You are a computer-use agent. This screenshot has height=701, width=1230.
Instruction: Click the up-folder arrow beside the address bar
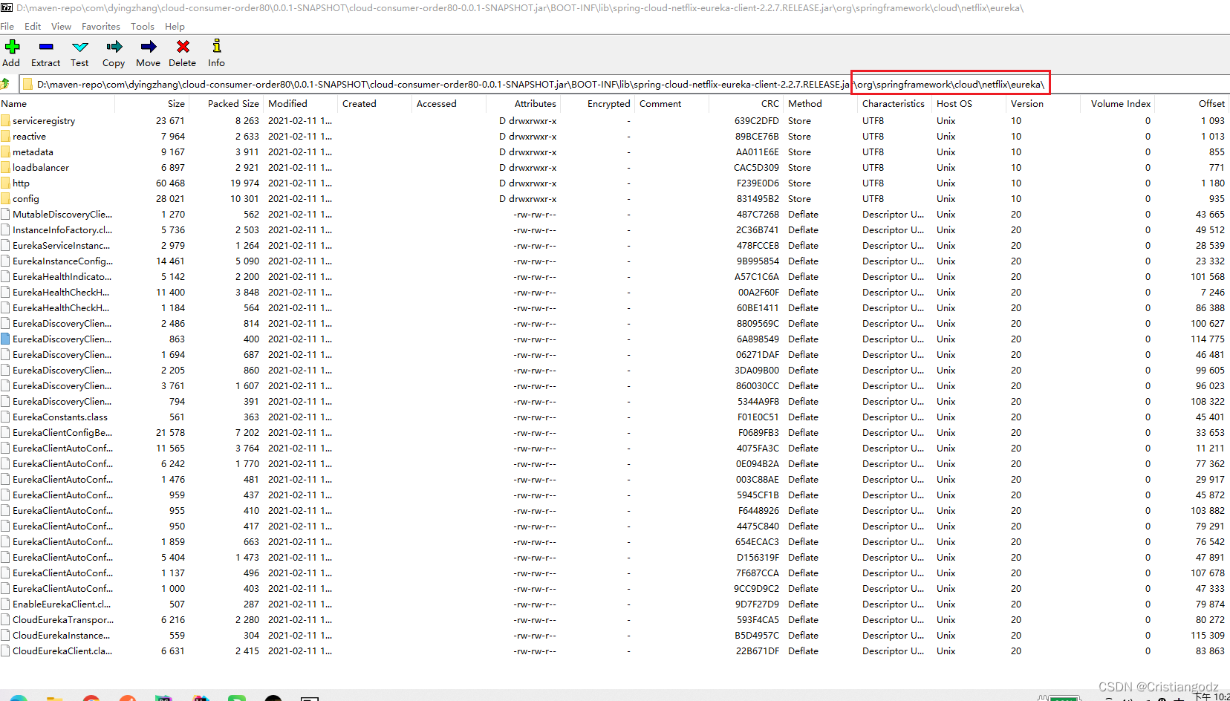pos(6,84)
